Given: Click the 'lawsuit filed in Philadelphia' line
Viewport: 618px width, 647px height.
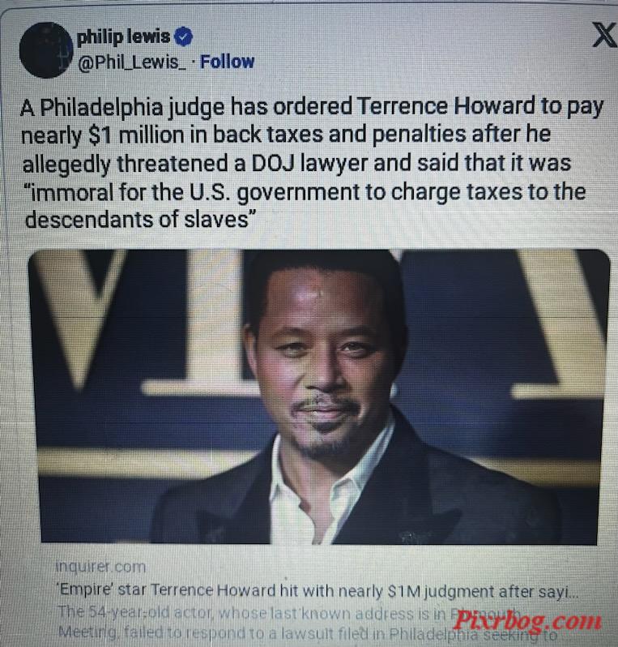Looking at the screenshot, I should 359,632.
